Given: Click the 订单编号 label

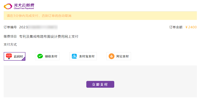Looking at the screenshot, I should [x=10, y=27].
